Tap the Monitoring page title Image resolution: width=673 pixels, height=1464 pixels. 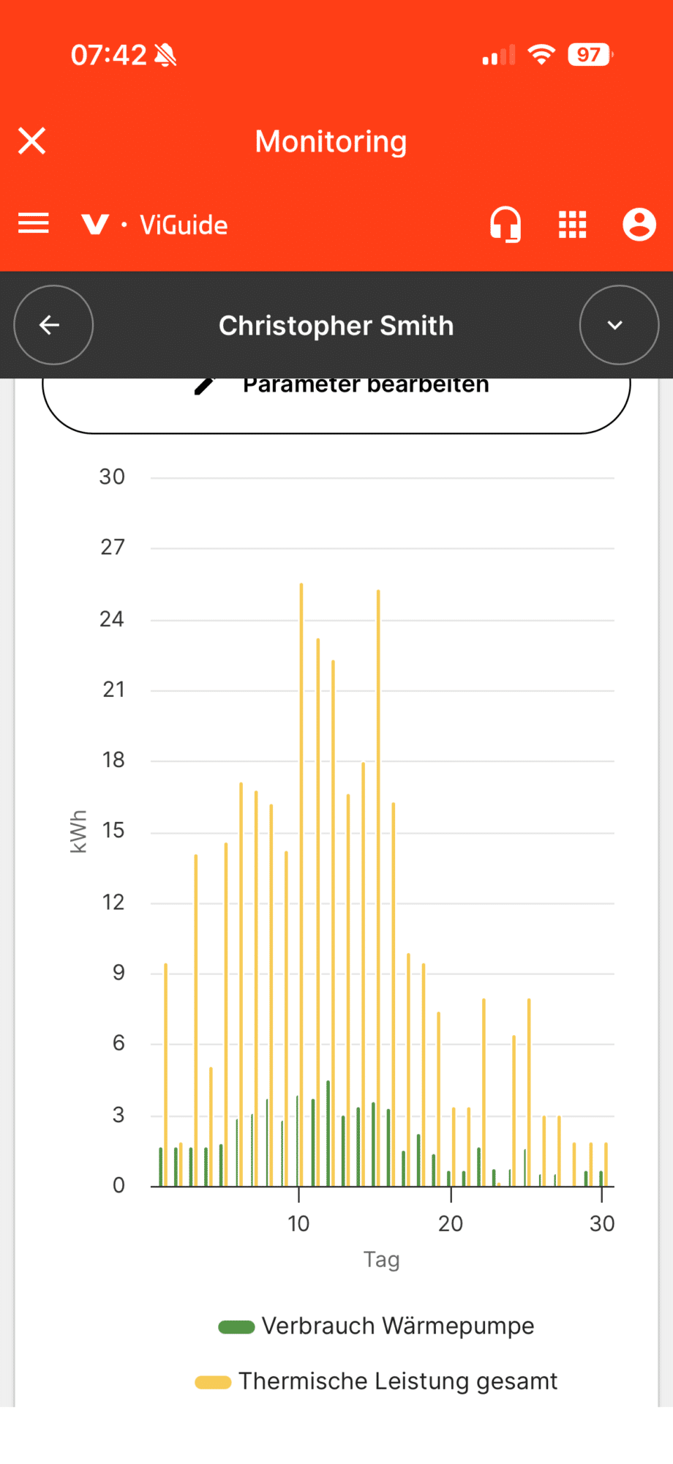tap(331, 141)
